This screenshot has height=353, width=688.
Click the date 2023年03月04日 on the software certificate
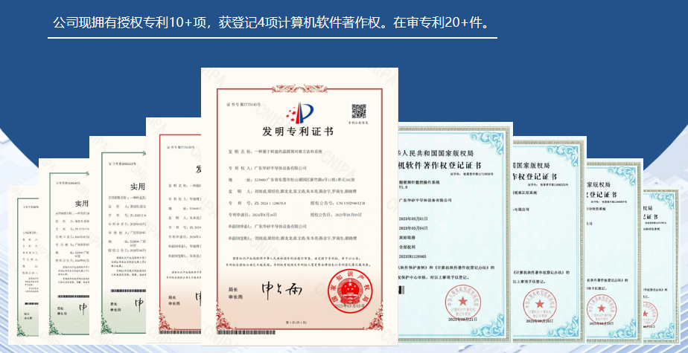[x=413, y=227]
